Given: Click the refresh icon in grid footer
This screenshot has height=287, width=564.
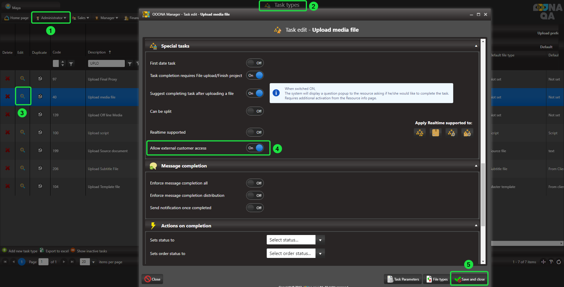Looking at the screenshot, I should pyautogui.click(x=559, y=262).
